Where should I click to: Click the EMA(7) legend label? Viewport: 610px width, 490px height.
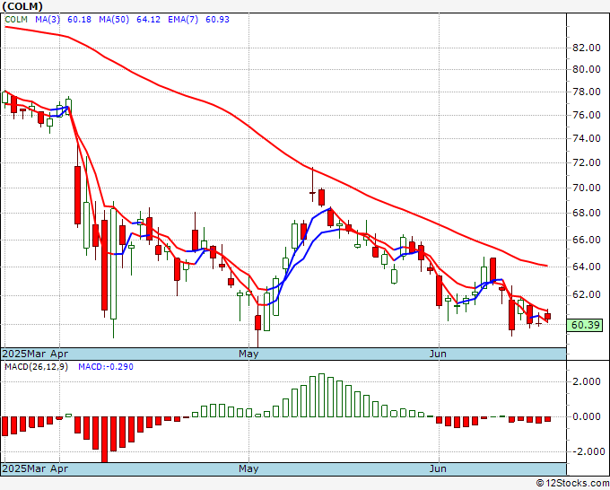pyautogui.click(x=183, y=20)
